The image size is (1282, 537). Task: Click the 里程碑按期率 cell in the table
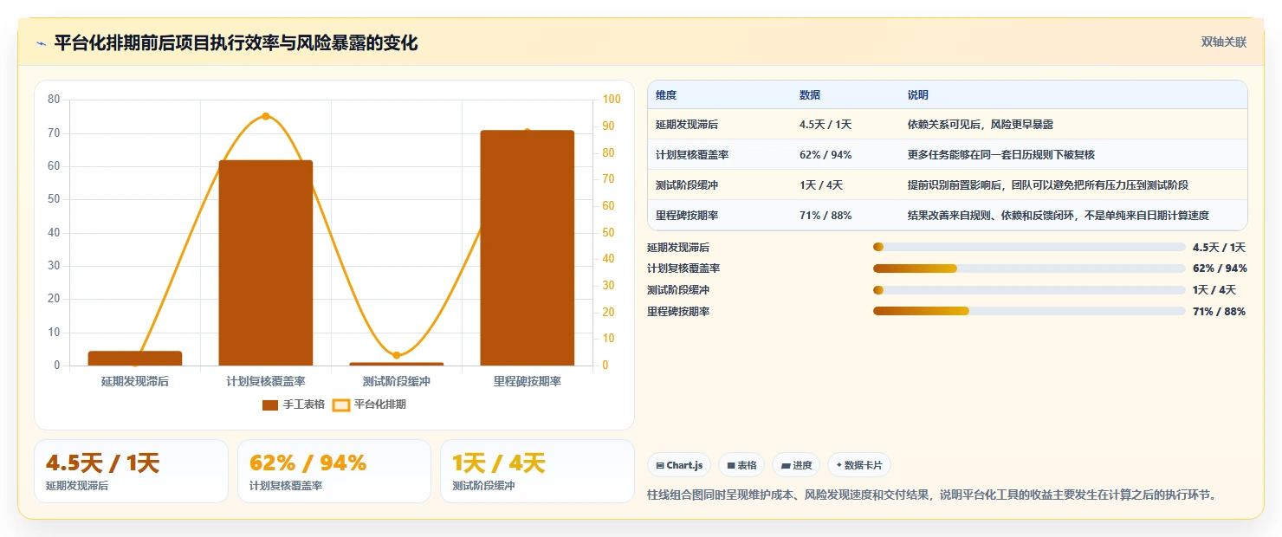point(687,215)
